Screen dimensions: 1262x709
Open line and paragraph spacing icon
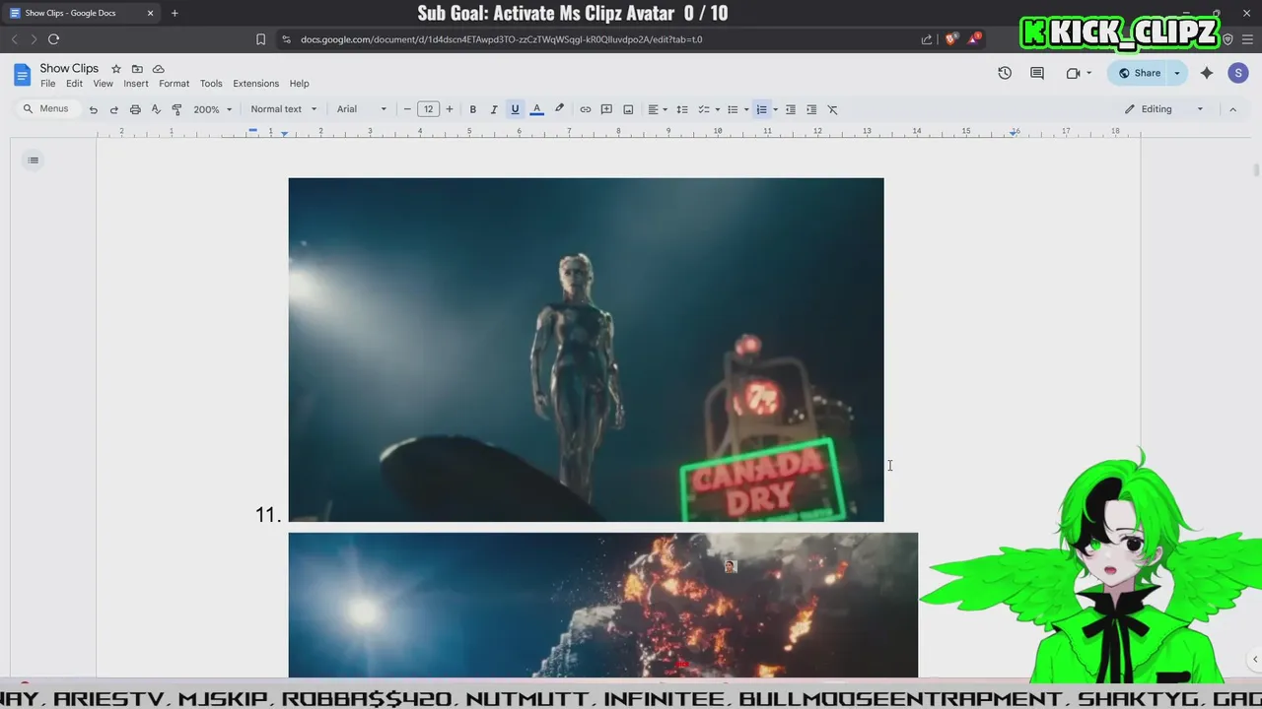tap(681, 109)
